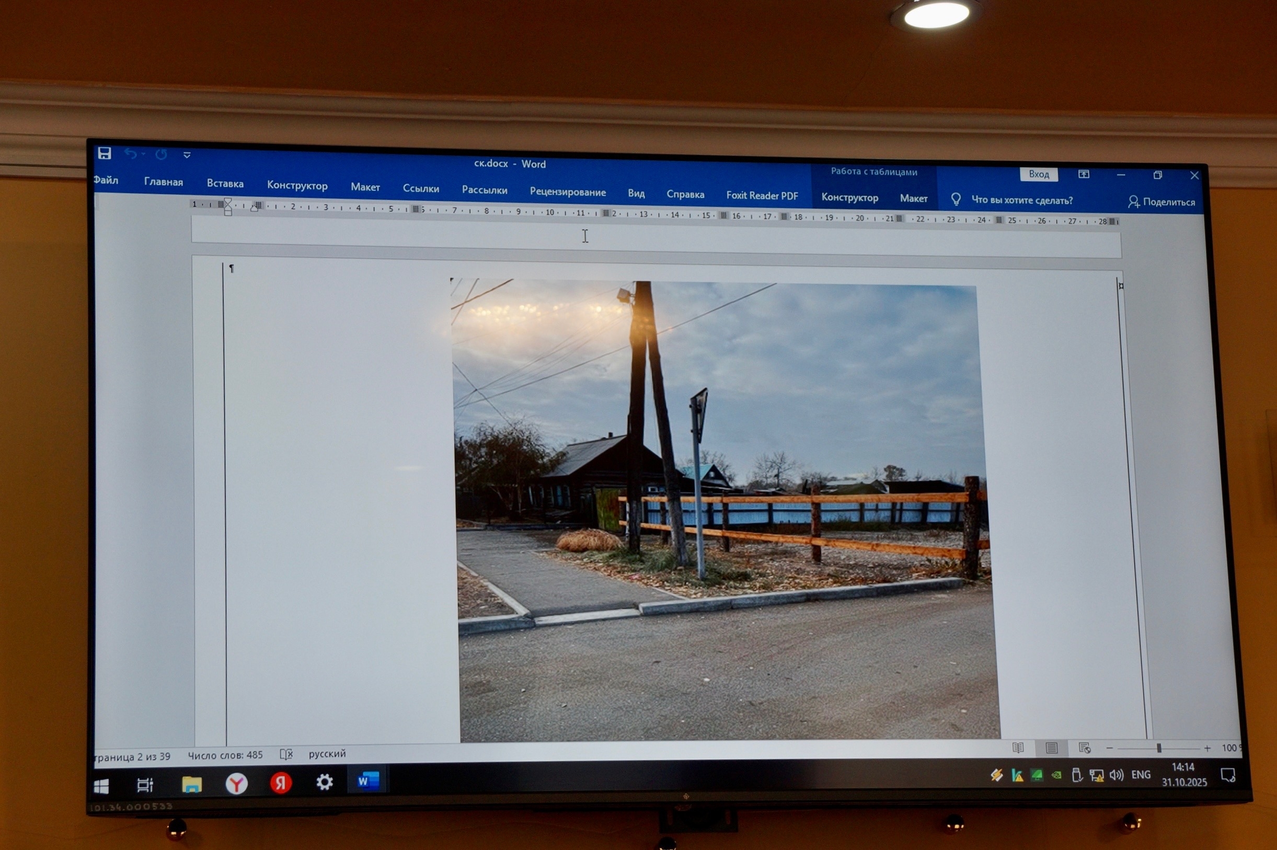This screenshot has height=850, width=1277.
Task: Open Yandex Browser from the taskbar
Action: pyautogui.click(x=236, y=783)
